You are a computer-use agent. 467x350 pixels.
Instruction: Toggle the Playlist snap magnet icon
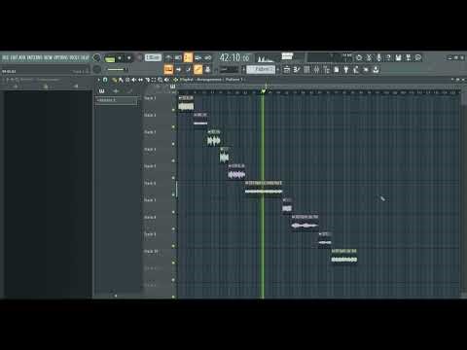coord(105,80)
